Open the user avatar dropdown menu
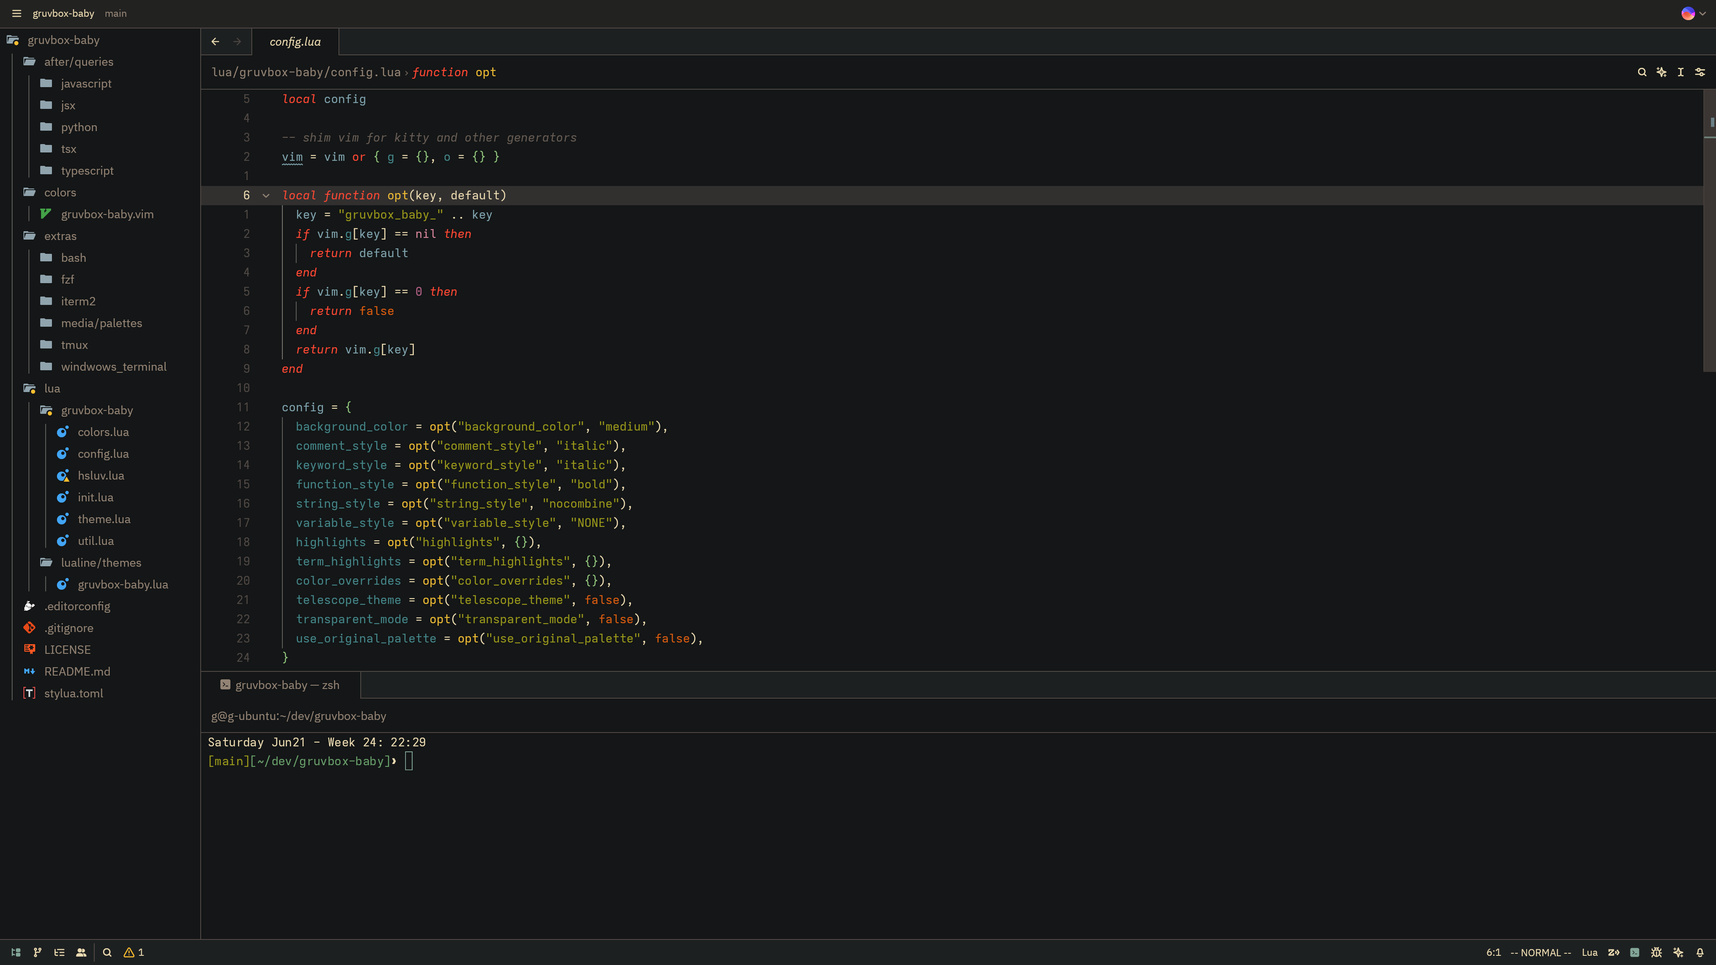The image size is (1716, 965). click(1693, 13)
